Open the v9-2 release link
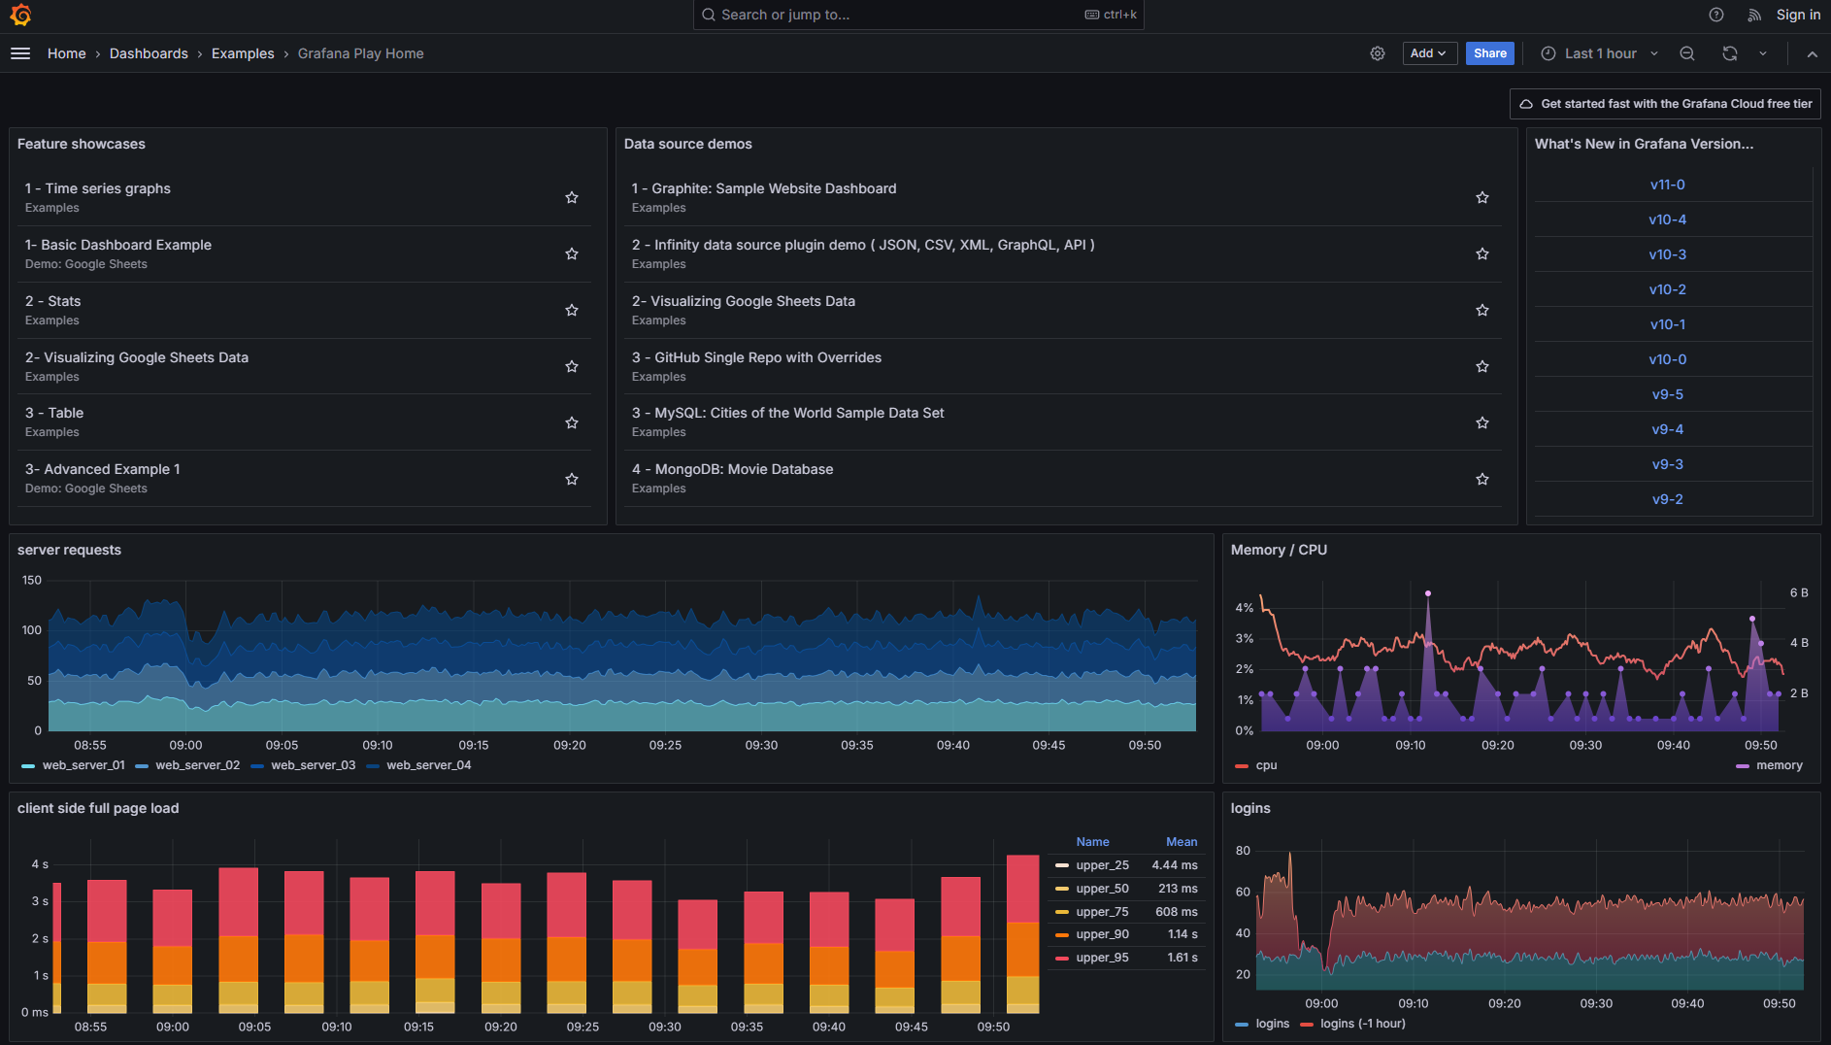1831x1045 pixels. [x=1667, y=499]
